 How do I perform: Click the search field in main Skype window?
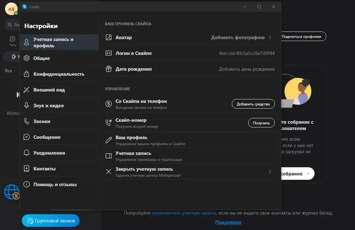point(12,25)
